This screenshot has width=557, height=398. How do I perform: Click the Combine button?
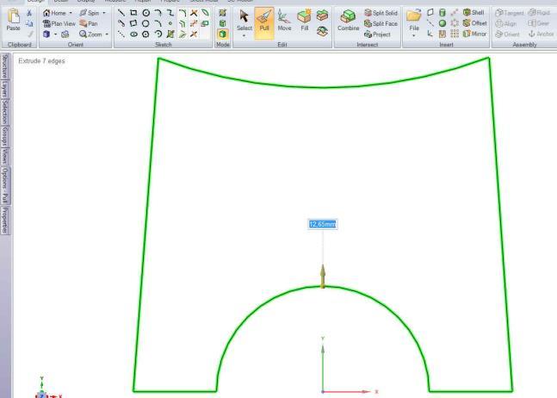pyautogui.click(x=348, y=21)
